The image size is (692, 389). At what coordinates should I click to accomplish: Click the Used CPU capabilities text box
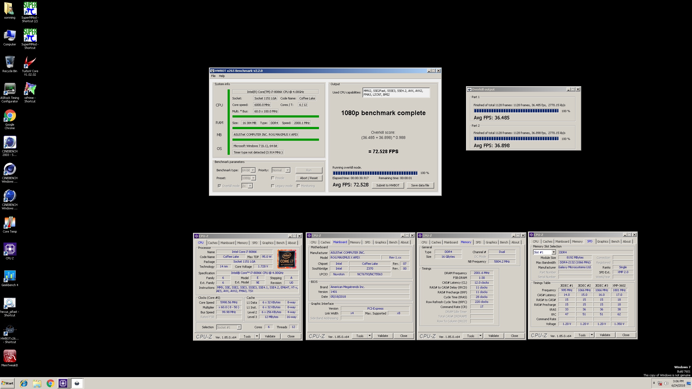[x=396, y=93]
